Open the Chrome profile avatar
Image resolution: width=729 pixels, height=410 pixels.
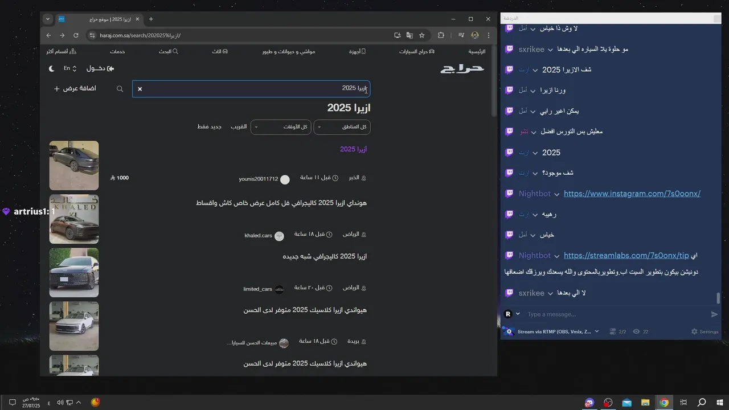click(x=475, y=35)
